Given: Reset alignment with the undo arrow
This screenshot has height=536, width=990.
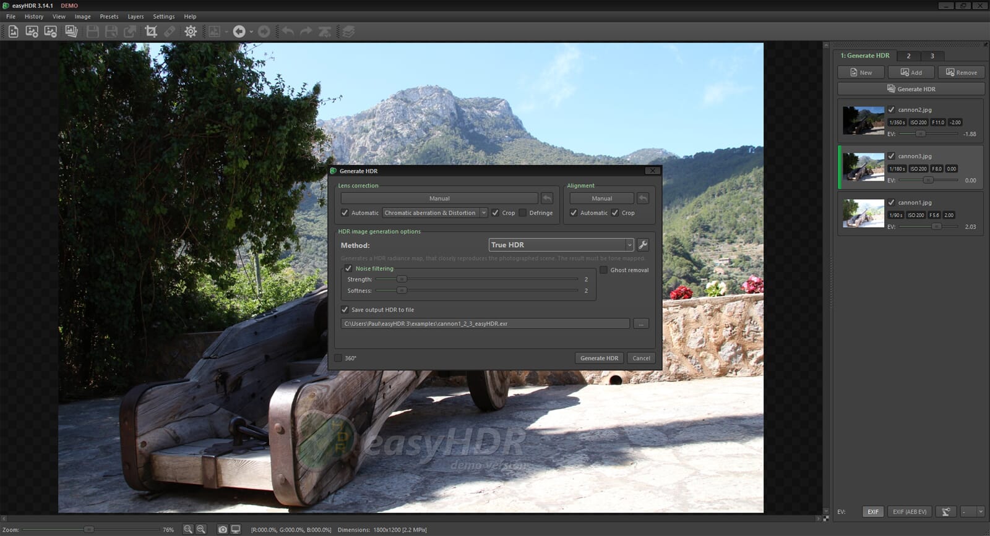Looking at the screenshot, I should tap(643, 198).
